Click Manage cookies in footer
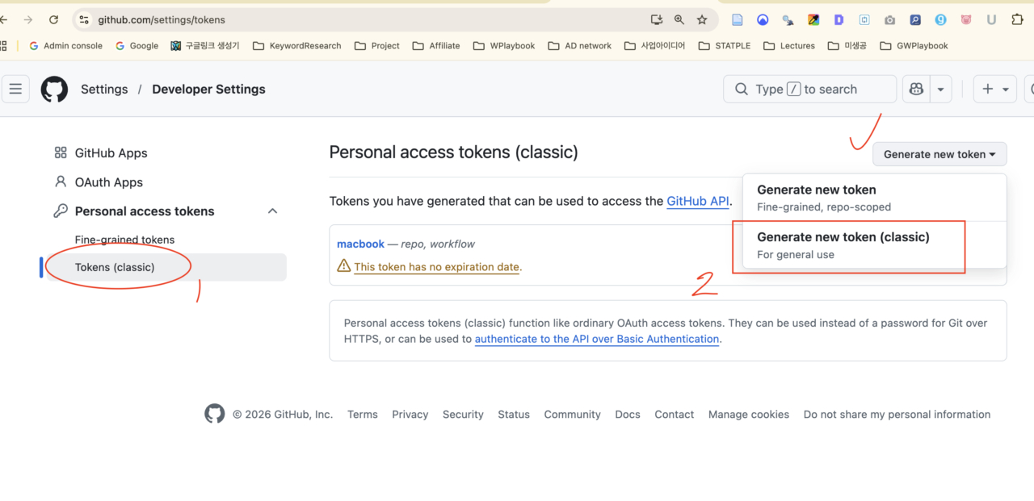The width and height of the screenshot is (1034, 501). pos(749,414)
